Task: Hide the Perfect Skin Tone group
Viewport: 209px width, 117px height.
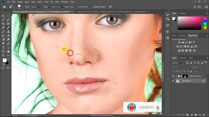Action: [x=173, y=76]
